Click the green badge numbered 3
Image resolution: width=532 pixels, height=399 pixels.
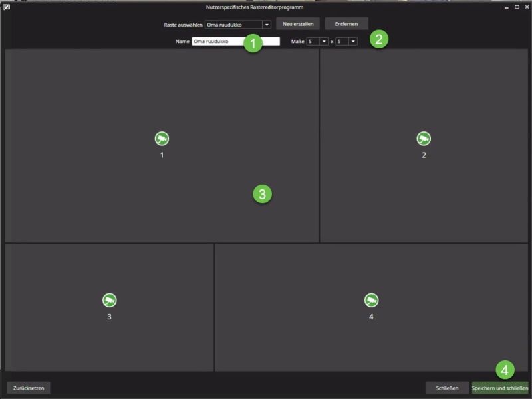[262, 194]
